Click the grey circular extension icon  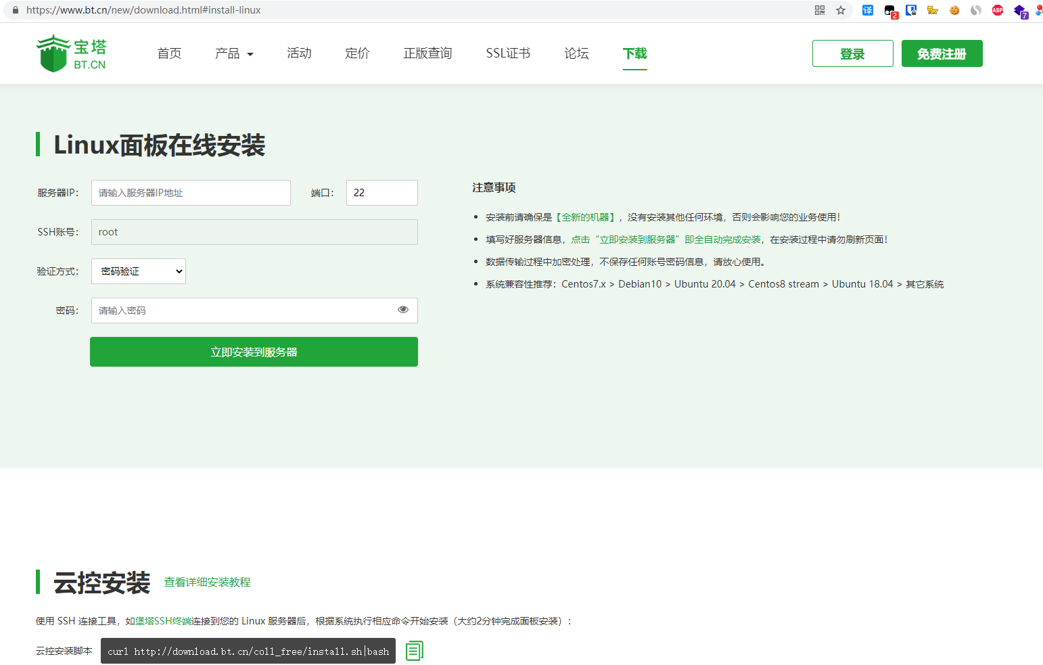point(976,10)
